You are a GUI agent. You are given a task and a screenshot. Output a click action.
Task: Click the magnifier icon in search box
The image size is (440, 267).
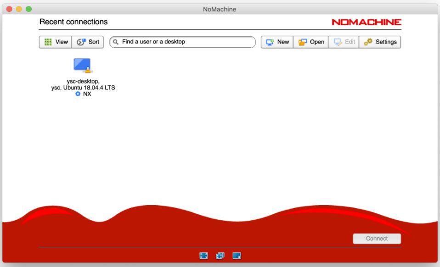coord(116,42)
